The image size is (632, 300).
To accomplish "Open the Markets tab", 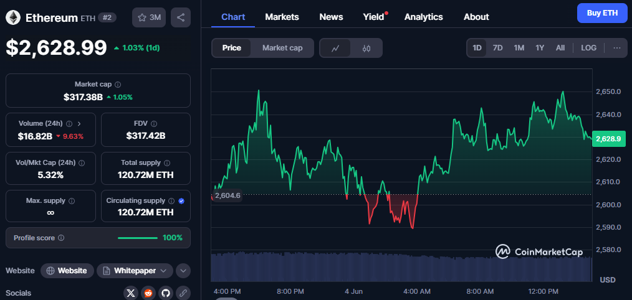I will (282, 17).
